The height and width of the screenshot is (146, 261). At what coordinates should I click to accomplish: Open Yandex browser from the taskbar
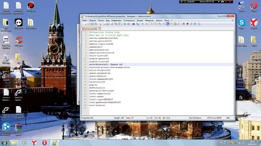click(x=34, y=143)
